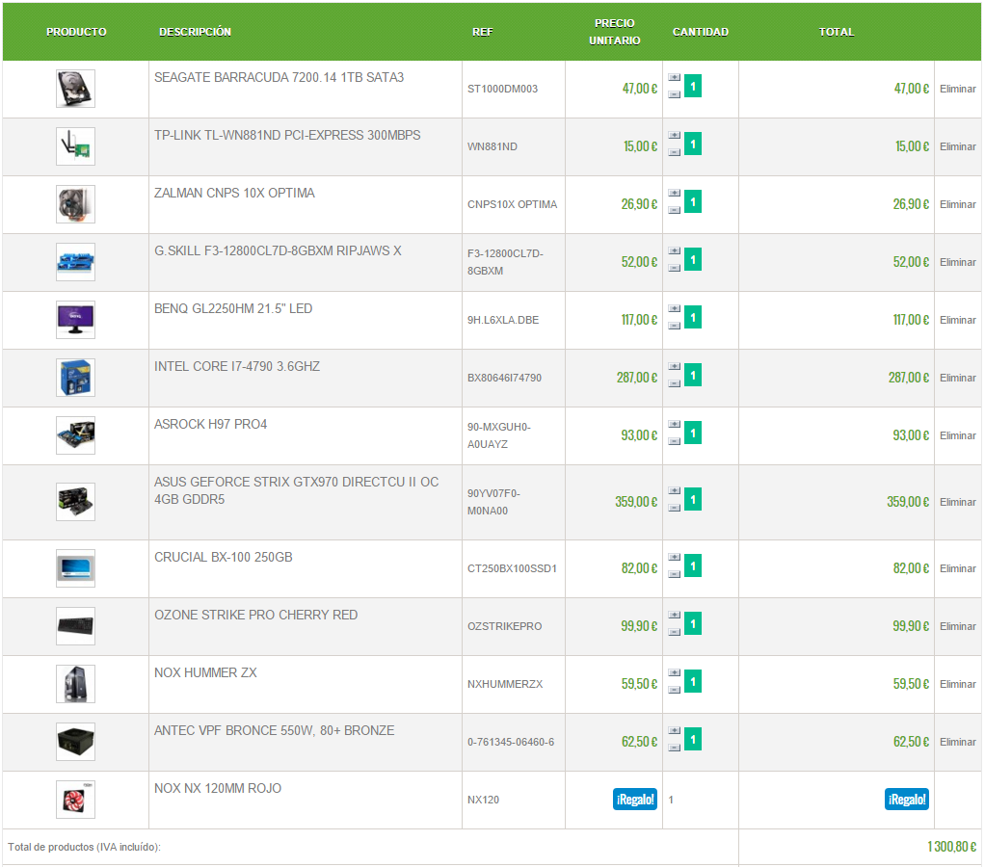Click Ozone keyboard thumbnail
The image size is (985, 867).
[x=75, y=626]
